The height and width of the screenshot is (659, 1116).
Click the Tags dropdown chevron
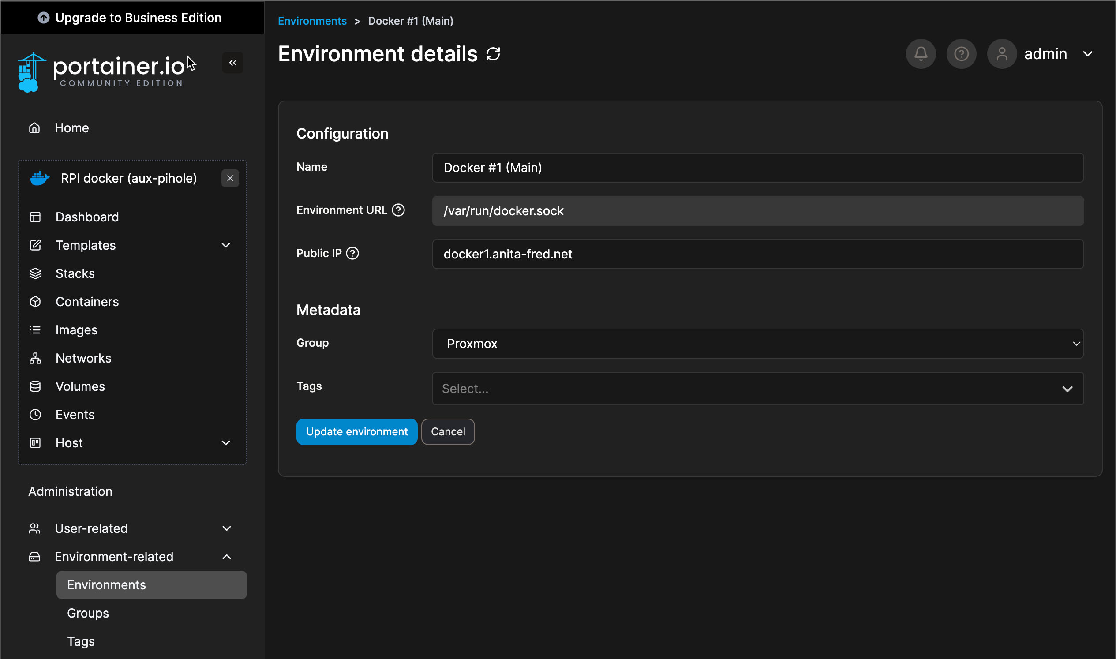pyautogui.click(x=1067, y=389)
